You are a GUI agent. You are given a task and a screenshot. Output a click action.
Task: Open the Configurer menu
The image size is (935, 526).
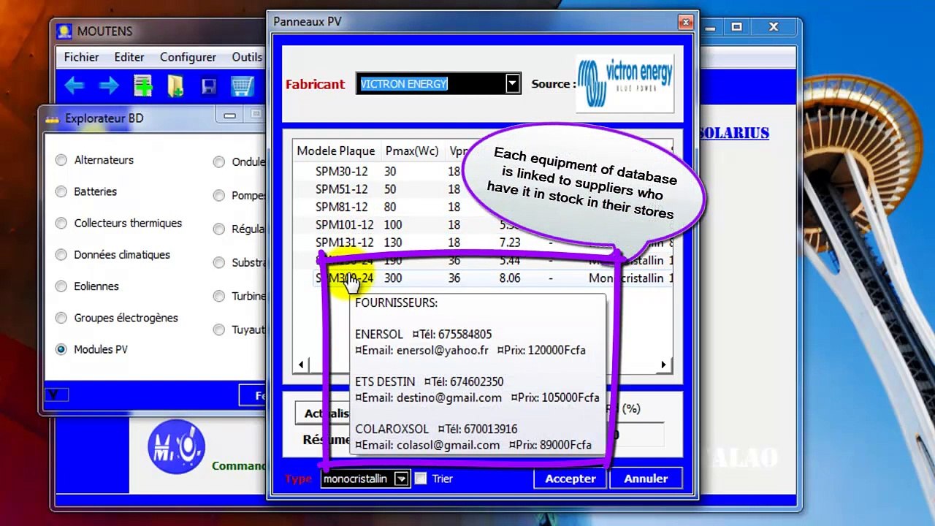tap(188, 57)
